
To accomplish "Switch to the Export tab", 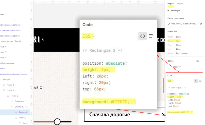I will [180, 4].
